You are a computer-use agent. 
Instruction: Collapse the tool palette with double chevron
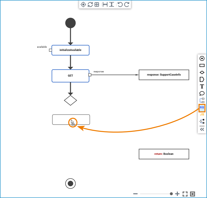202,129
